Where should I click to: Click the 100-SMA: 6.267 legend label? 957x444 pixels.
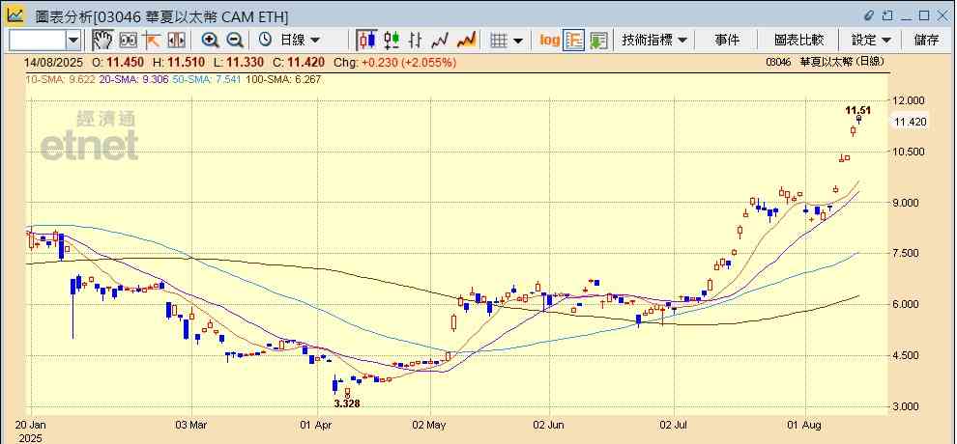pos(282,79)
